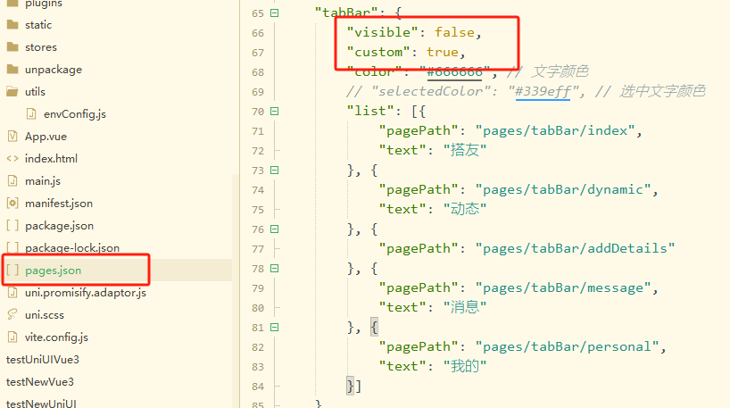The image size is (730, 408).
Task: Collapse the list array fold at line 70
Action: point(275,112)
